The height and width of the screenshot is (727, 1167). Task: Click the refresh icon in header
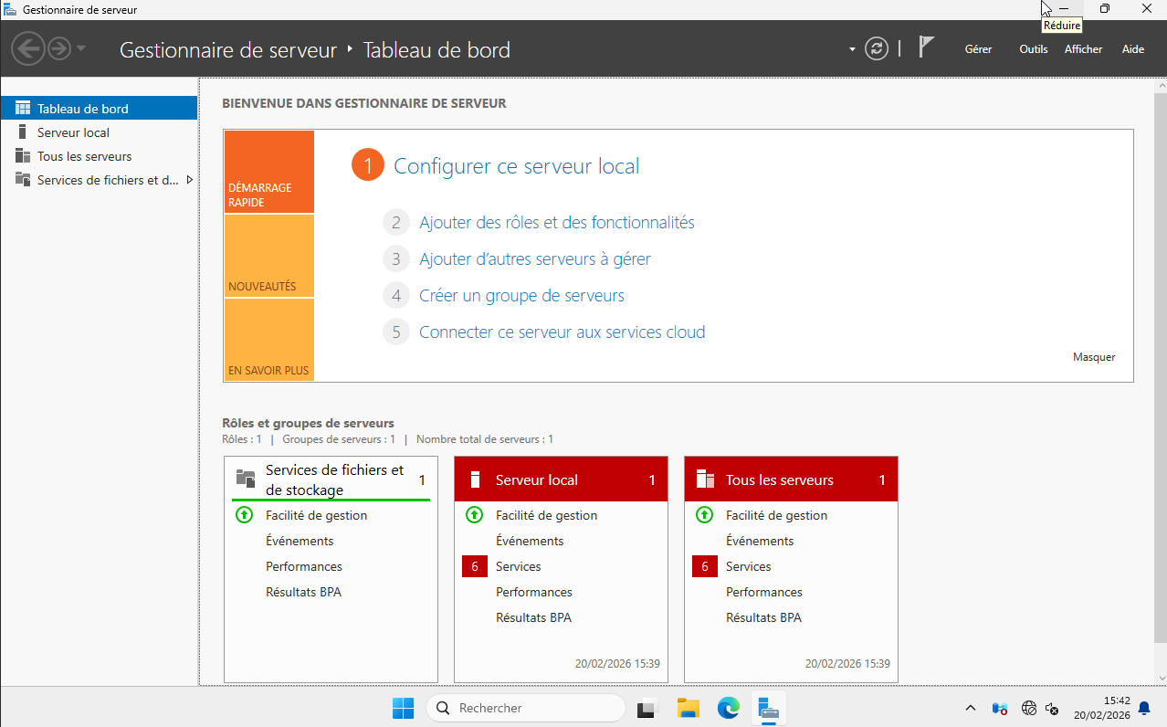pos(877,49)
